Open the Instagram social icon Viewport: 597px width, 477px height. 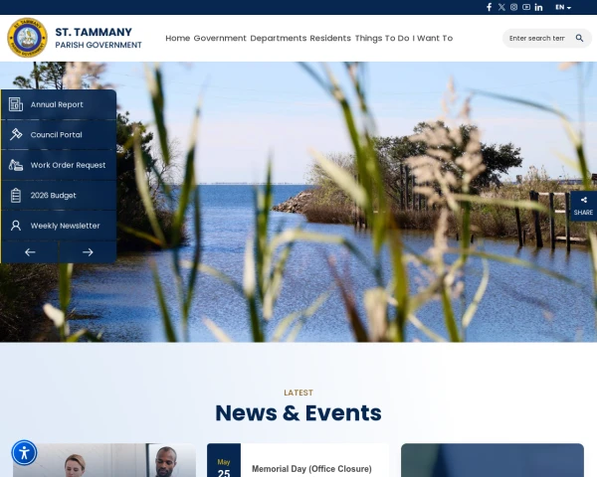(x=513, y=7)
